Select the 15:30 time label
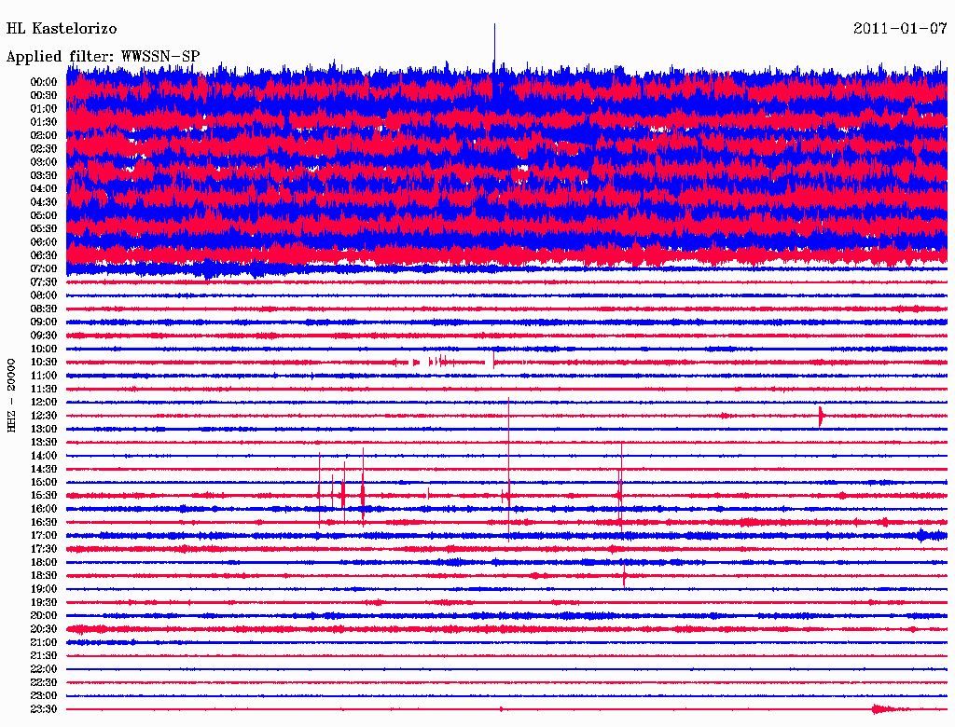 [x=44, y=496]
